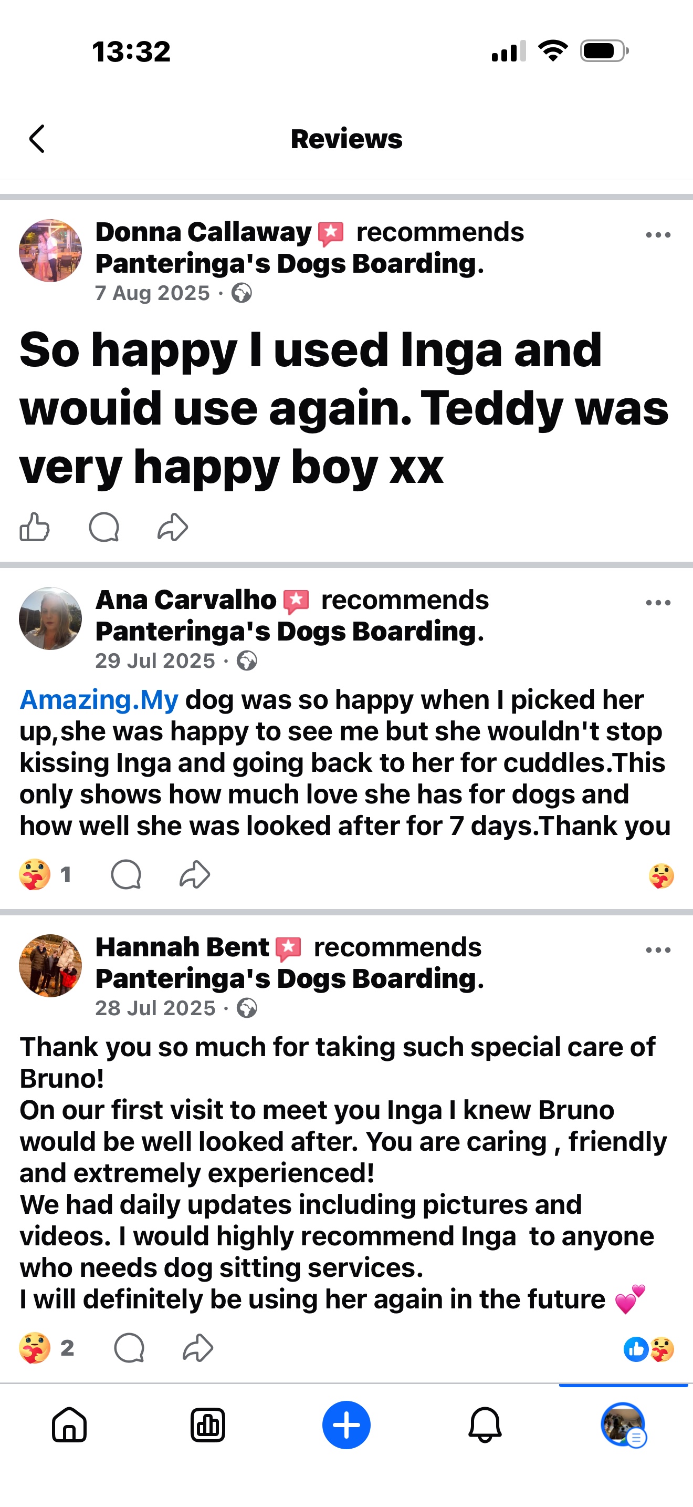
Task: Share Ana Carvalho's review
Action: tap(195, 874)
